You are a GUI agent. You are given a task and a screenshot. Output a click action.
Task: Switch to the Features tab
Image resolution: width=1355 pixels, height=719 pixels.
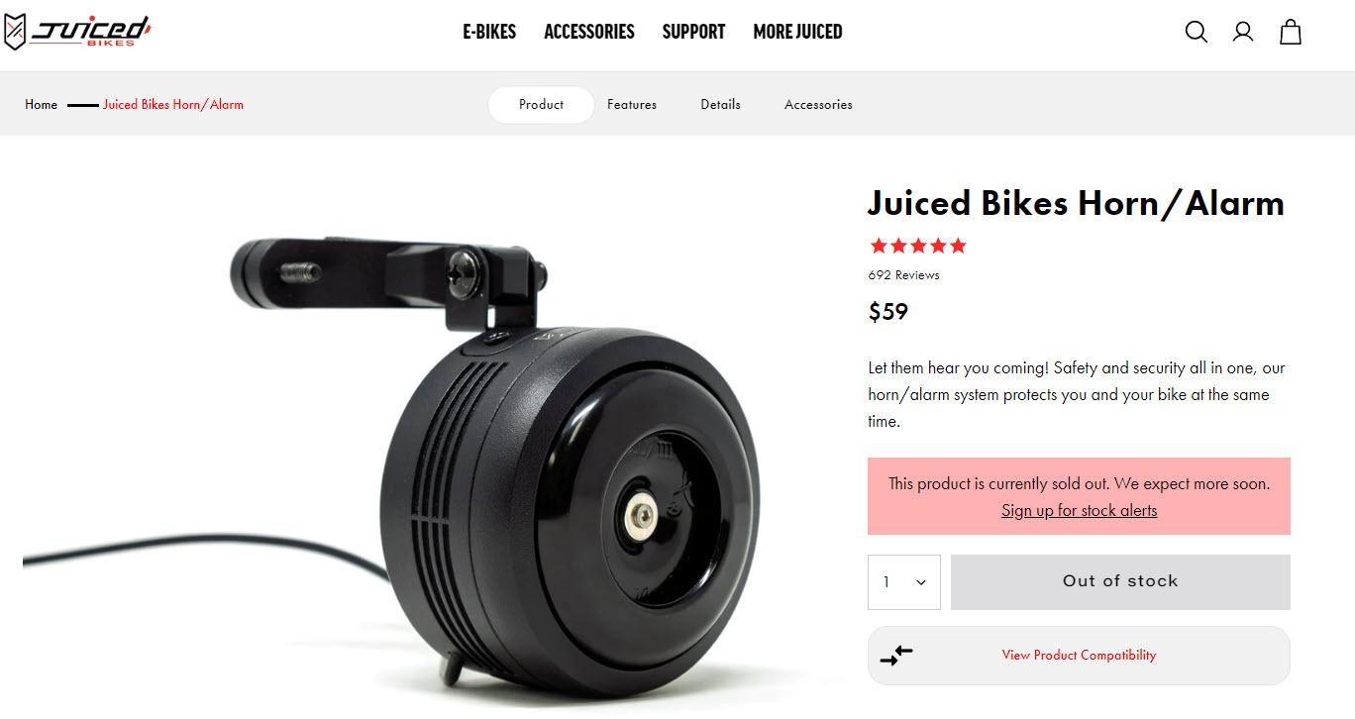point(632,105)
